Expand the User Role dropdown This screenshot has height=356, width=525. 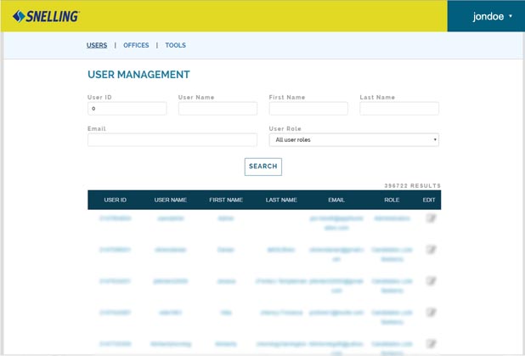(353, 139)
